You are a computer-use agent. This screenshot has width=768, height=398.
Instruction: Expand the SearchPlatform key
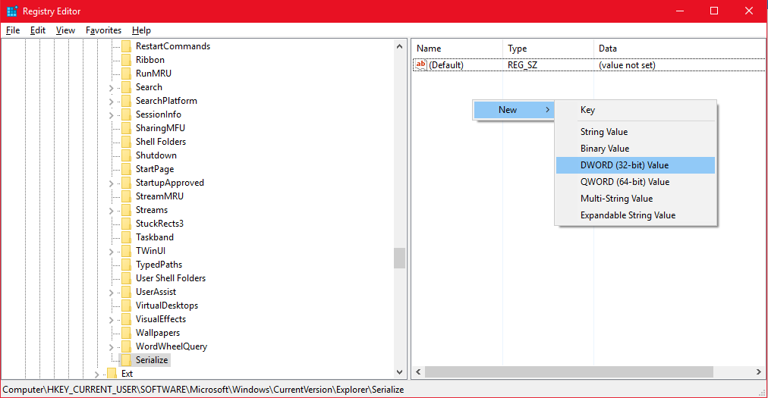112,102
